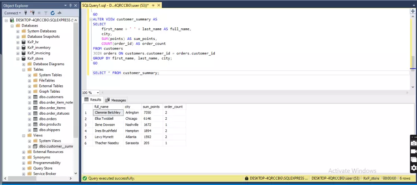Expand the dbo.customers table node
The width and height of the screenshot is (417, 185).
pyautogui.click(x=30, y=97)
